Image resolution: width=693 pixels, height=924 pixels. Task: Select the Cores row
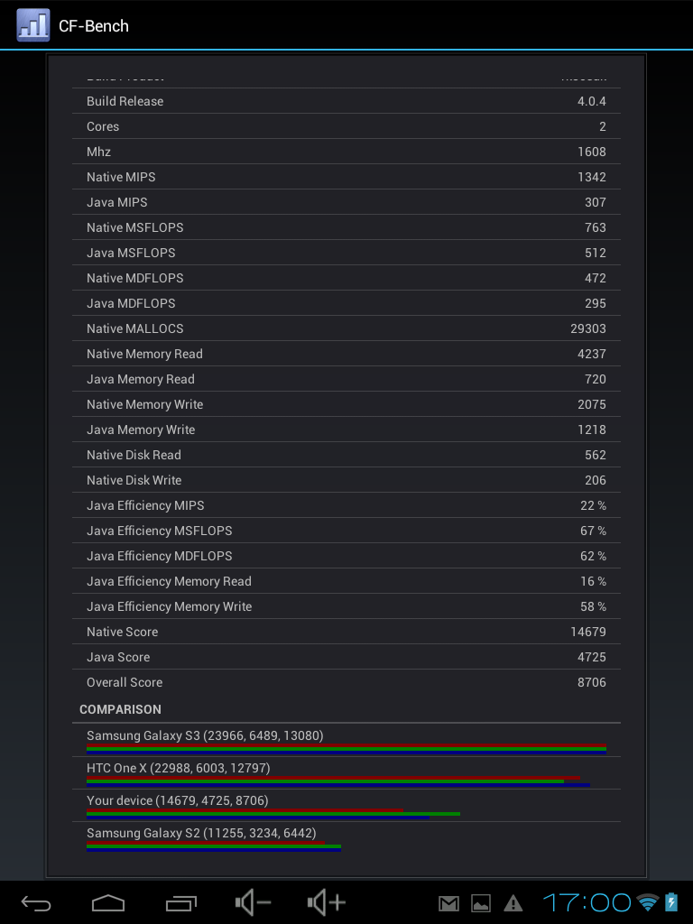346,126
